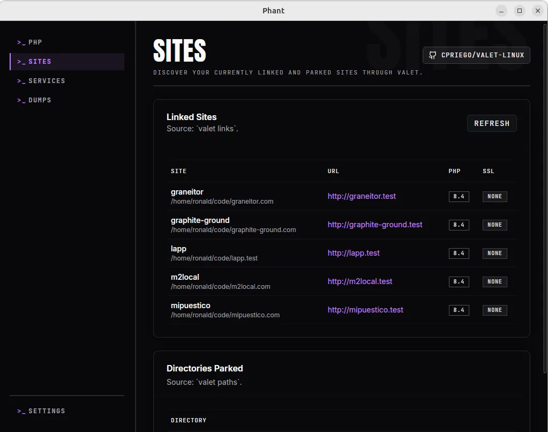Refresh the Linked Sites list
The width and height of the screenshot is (548, 432).
(x=492, y=123)
